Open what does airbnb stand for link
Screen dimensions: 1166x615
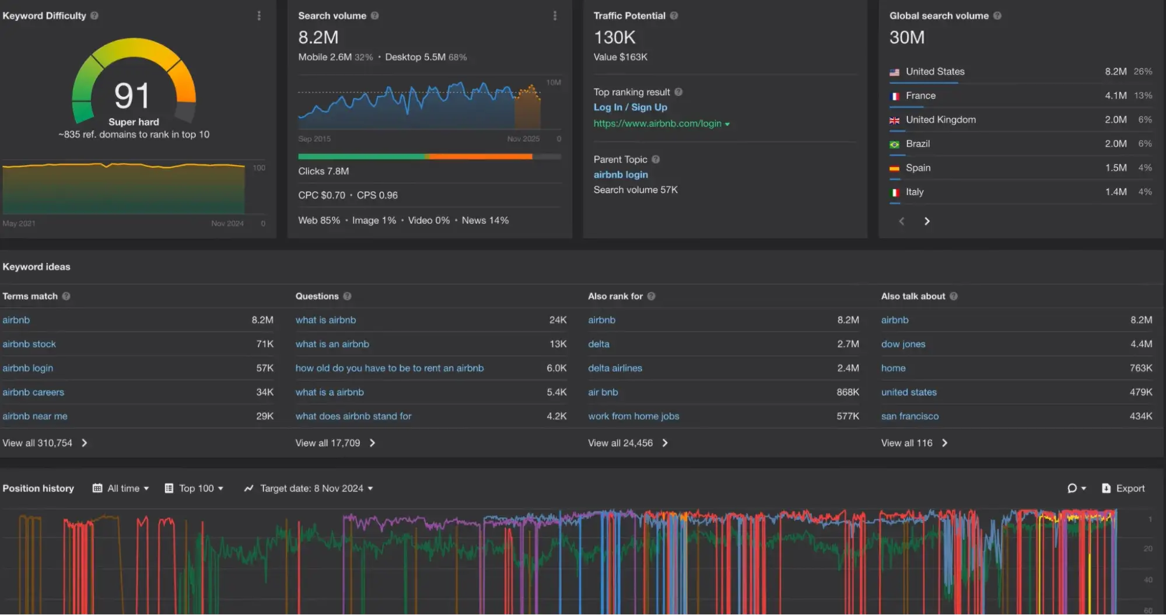click(x=353, y=416)
